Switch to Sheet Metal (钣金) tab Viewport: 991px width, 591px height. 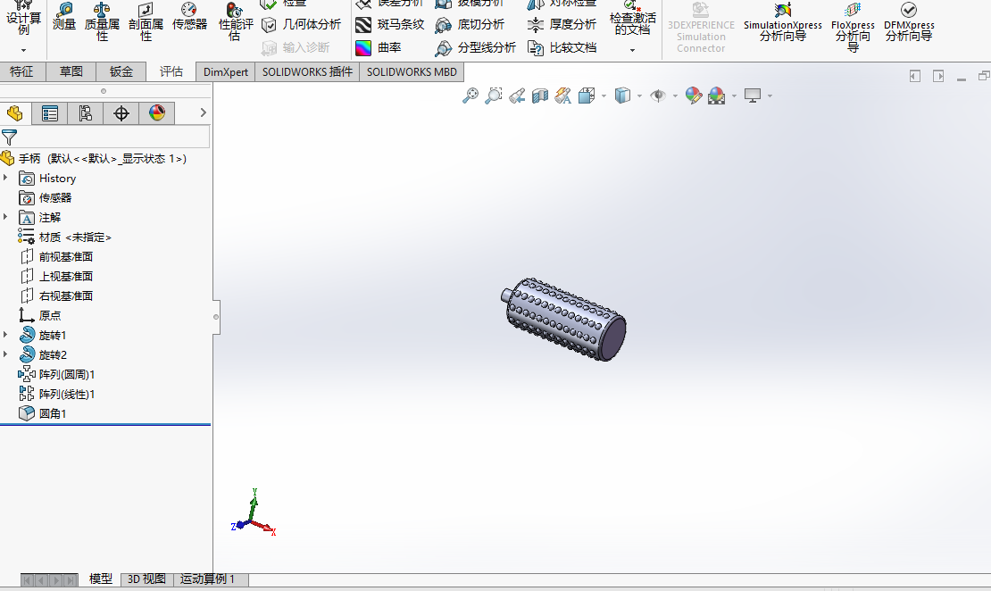coord(121,71)
